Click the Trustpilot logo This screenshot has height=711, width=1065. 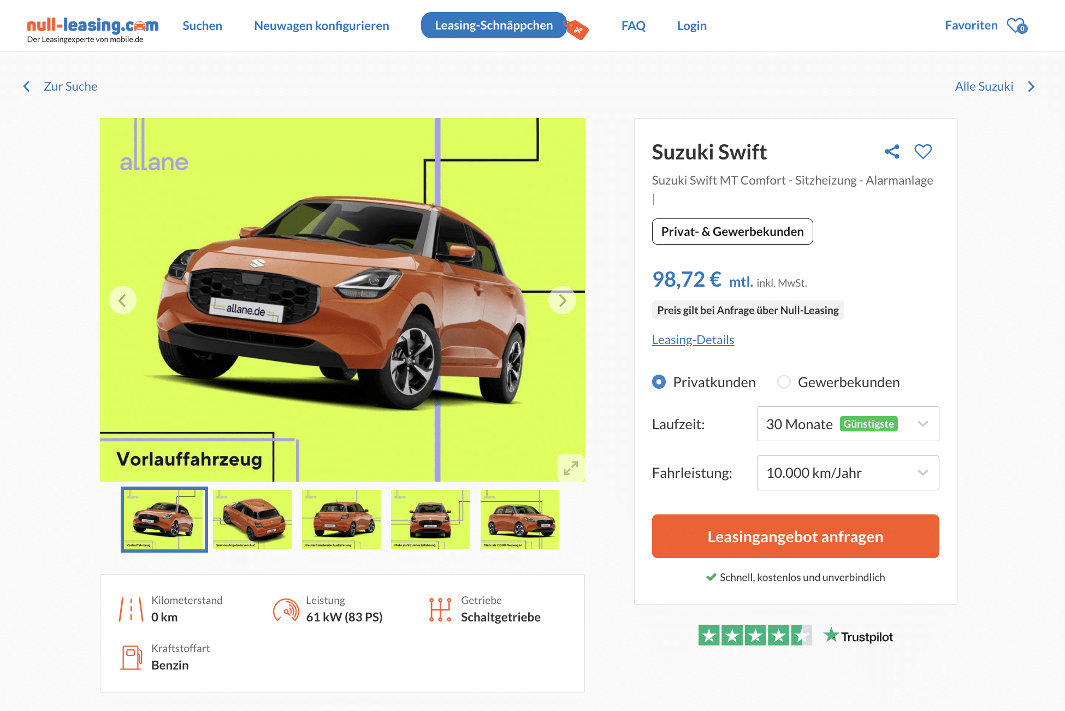click(858, 636)
